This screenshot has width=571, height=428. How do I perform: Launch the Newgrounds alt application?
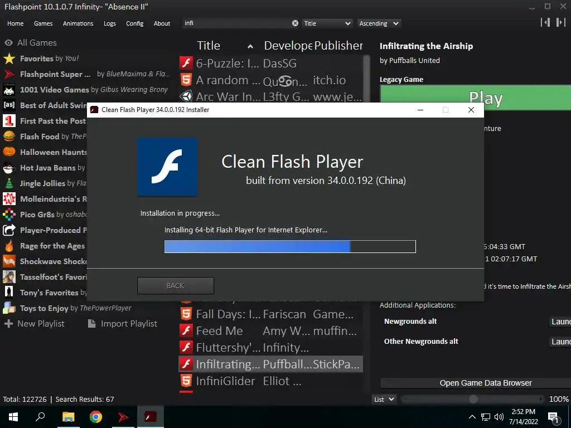560,322
